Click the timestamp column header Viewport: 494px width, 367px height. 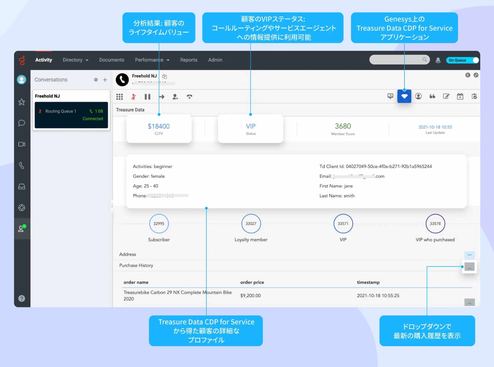point(368,282)
